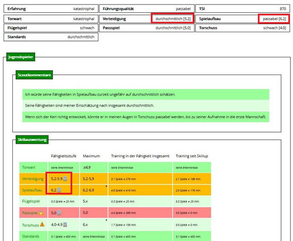Click the Standards 'durchschnittlich' attribute box
293x241 pixels.
tap(51, 37)
